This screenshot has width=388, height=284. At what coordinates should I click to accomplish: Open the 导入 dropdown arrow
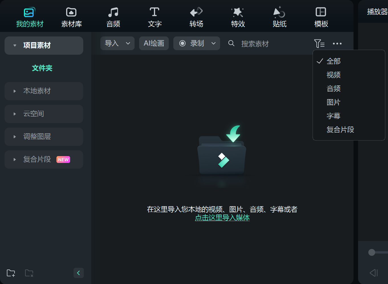(128, 43)
